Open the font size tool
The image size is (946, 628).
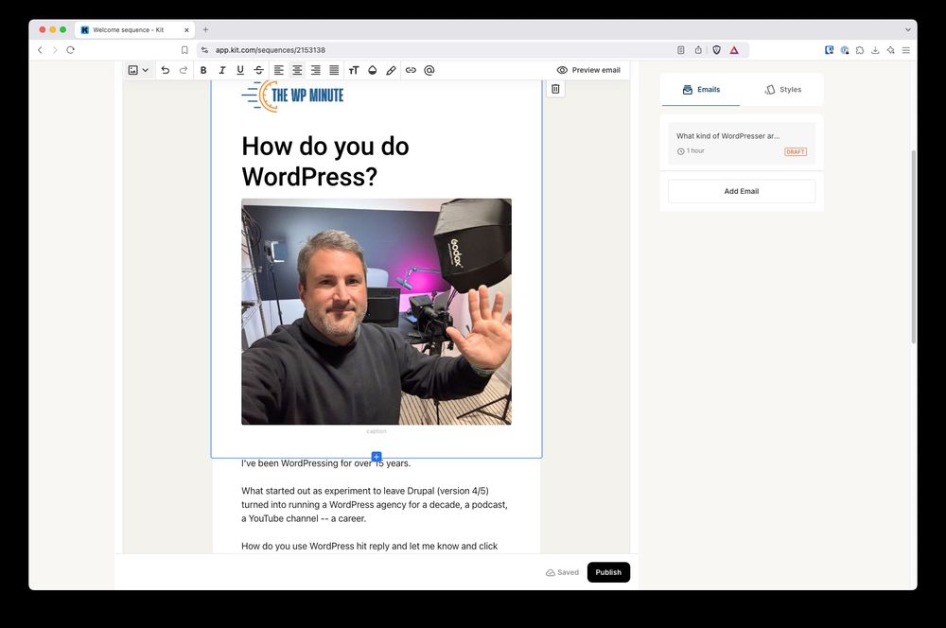(x=354, y=70)
